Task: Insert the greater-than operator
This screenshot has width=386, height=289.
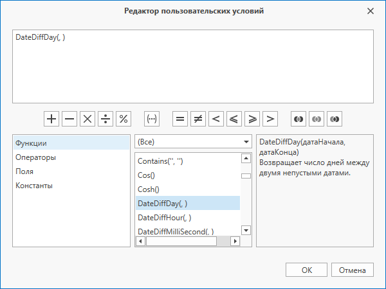Action: (x=270, y=119)
